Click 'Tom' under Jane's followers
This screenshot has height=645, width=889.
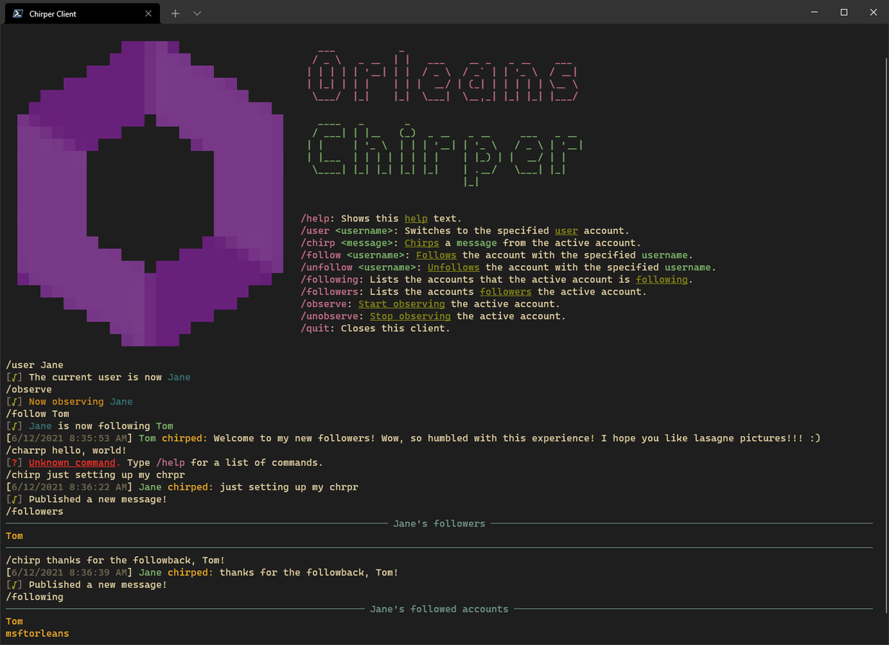14,535
